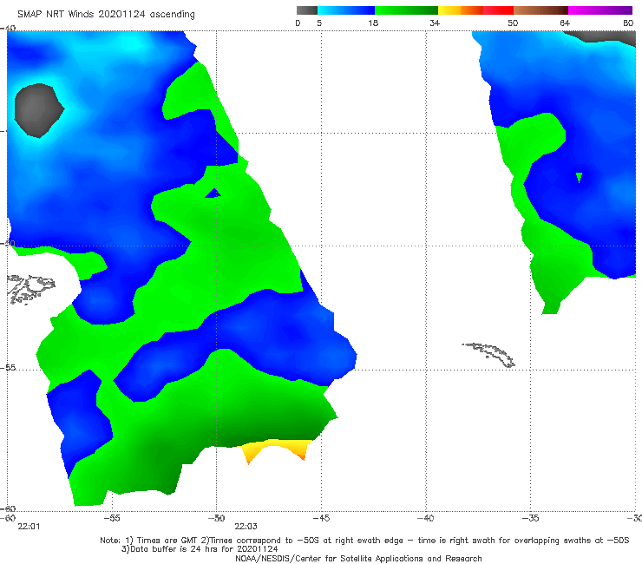Click the longitude axis label '-55'
The width and height of the screenshot is (642, 564).
pyautogui.click(x=112, y=518)
